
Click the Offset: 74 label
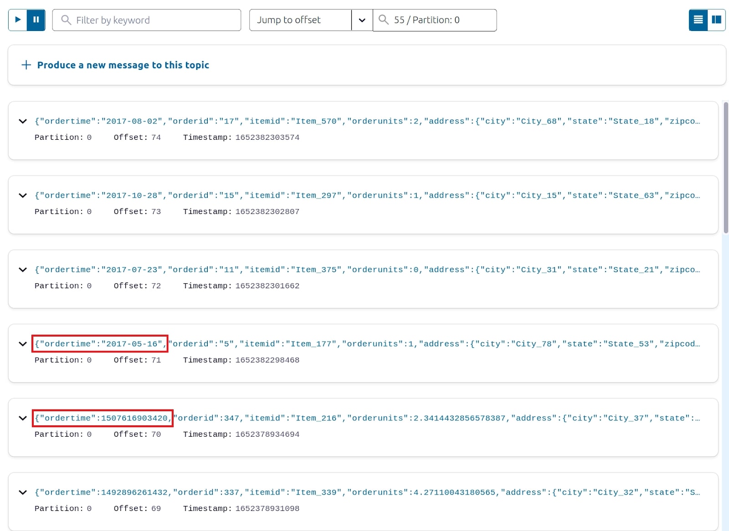(x=137, y=138)
